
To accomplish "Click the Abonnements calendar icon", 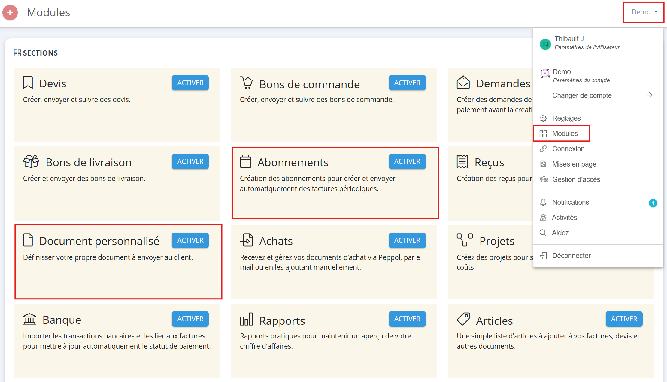I will [245, 161].
